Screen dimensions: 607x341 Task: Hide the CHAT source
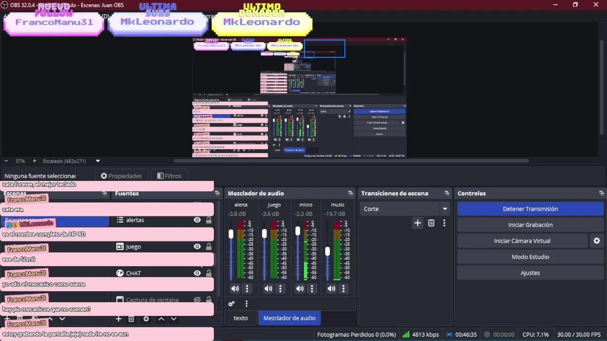pos(197,273)
